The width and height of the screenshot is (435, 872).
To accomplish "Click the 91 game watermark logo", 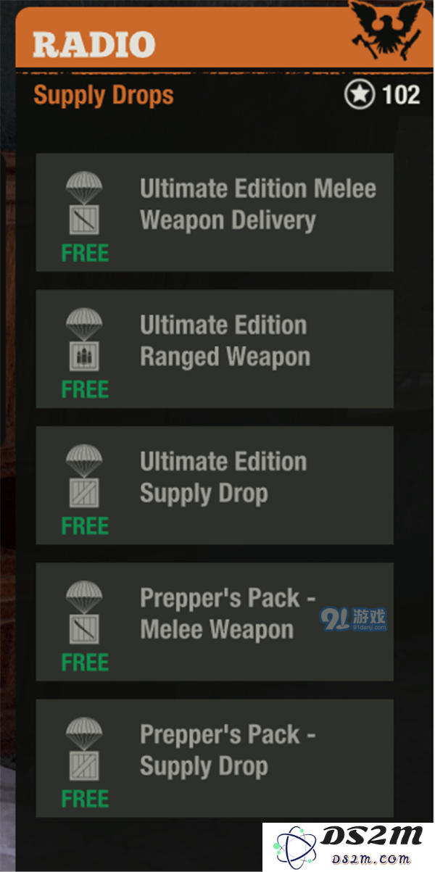I will (354, 620).
